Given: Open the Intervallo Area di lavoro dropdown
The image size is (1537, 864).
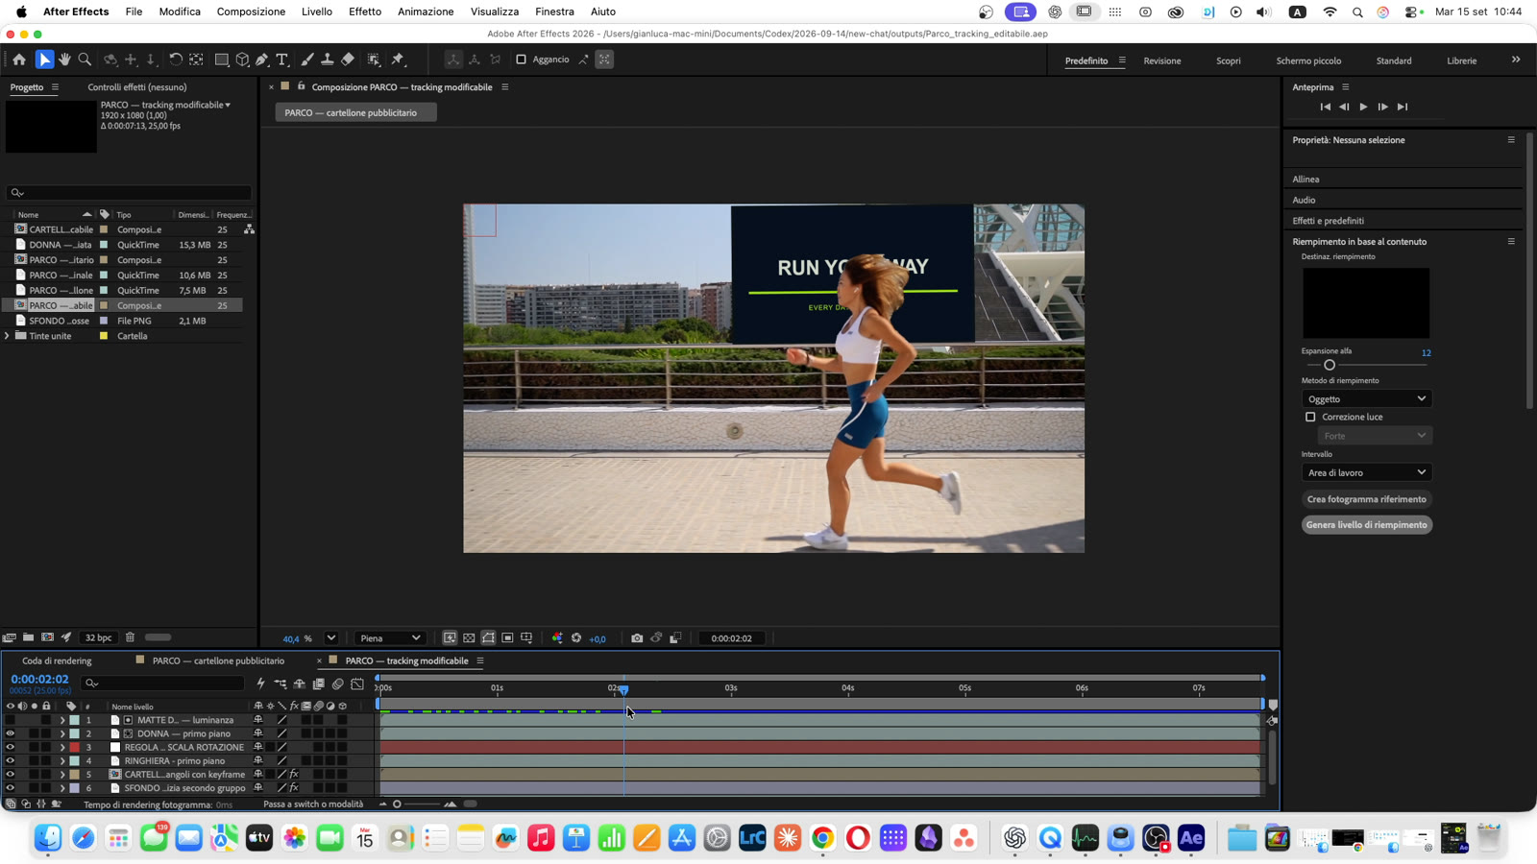Looking at the screenshot, I should click(x=1366, y=472).
